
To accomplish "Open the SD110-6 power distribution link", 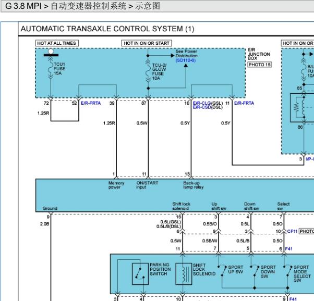I will pos(186,60).
